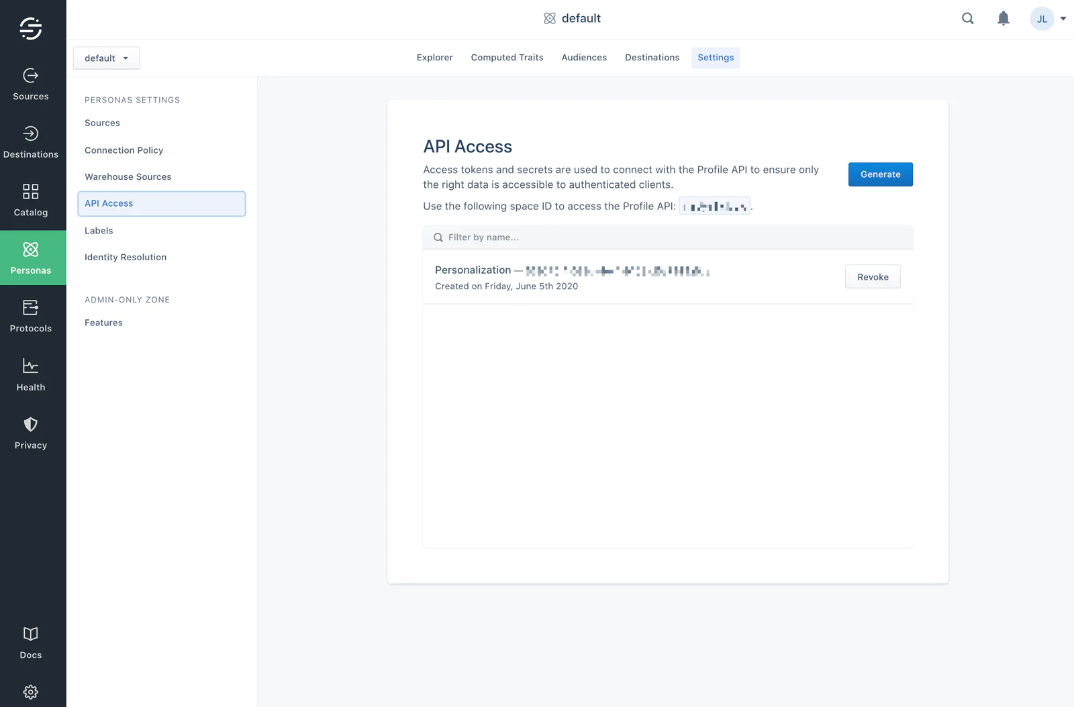Viewport: 1074px width, 707px height.
Task: Open the Catalog from the sidebar
Action: click(x=30, y=200)
